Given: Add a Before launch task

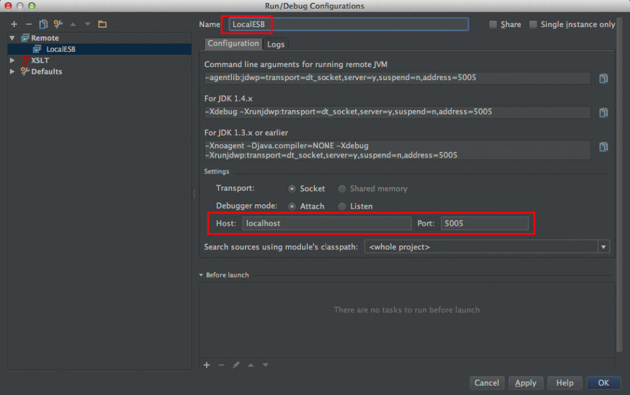Looking at the screenshot, I should [207, 365].
